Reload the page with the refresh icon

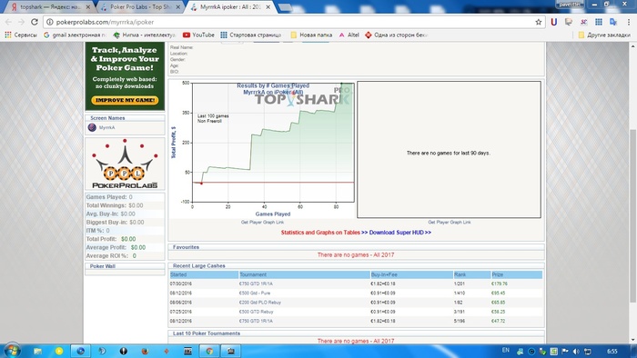click(x=35, y=22)
